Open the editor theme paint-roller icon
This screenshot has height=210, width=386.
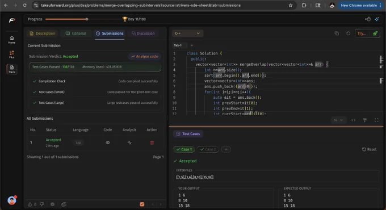click(x=365, y=120)
